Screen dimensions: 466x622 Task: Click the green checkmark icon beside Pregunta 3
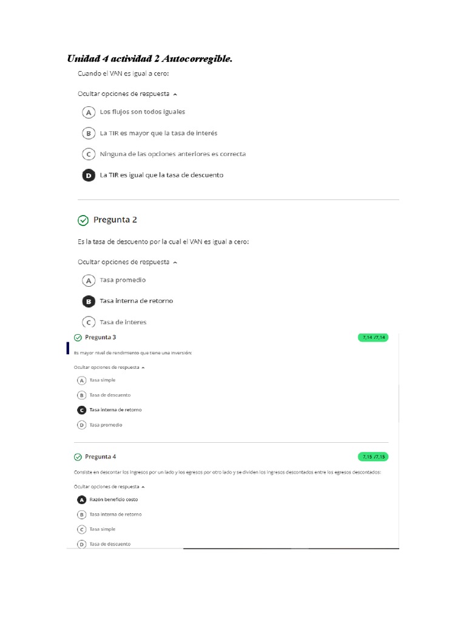[x=77, y=338]
